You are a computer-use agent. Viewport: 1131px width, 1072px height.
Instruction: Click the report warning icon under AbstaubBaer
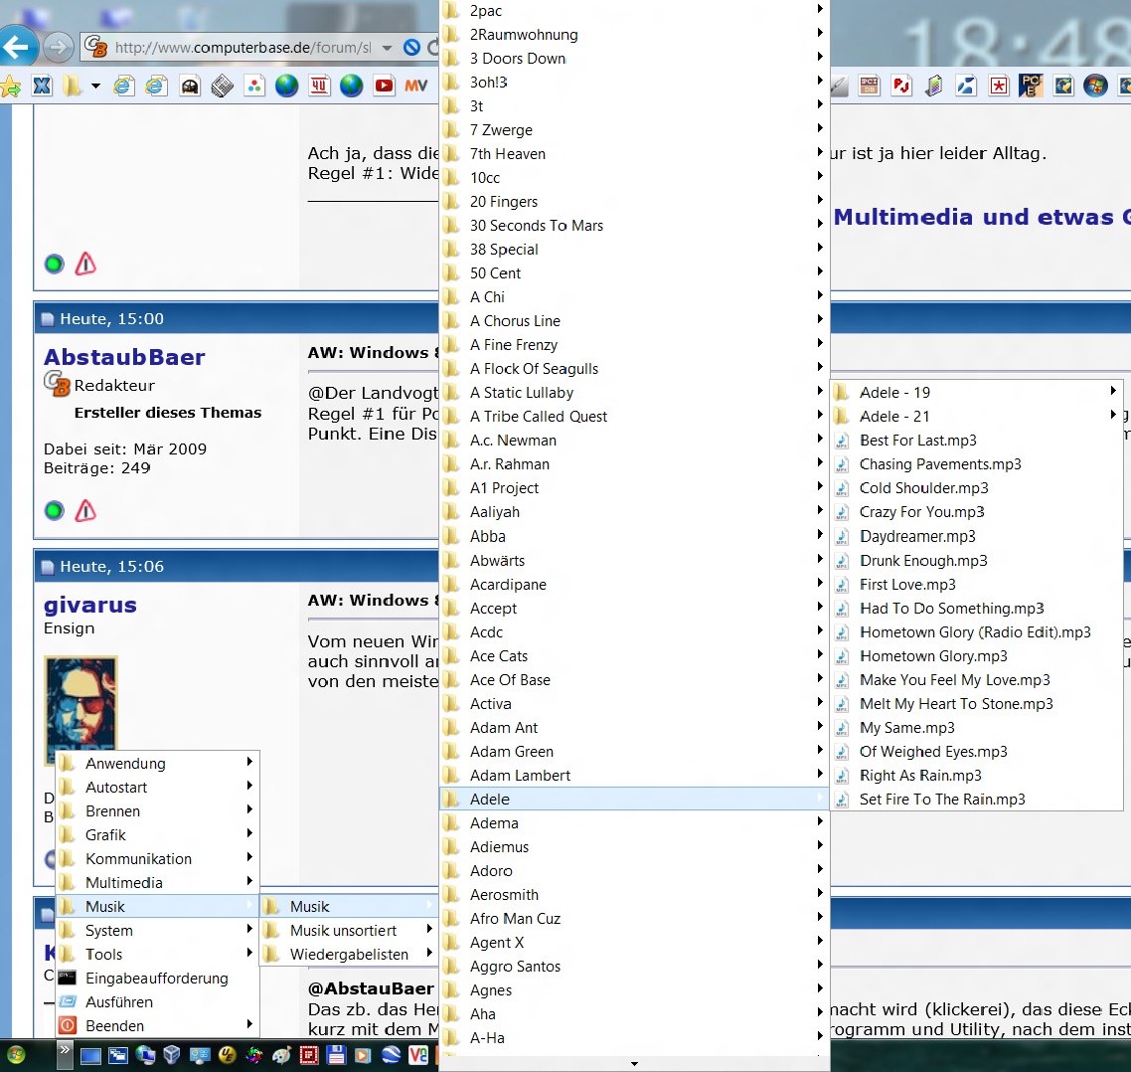click(85, 510)
